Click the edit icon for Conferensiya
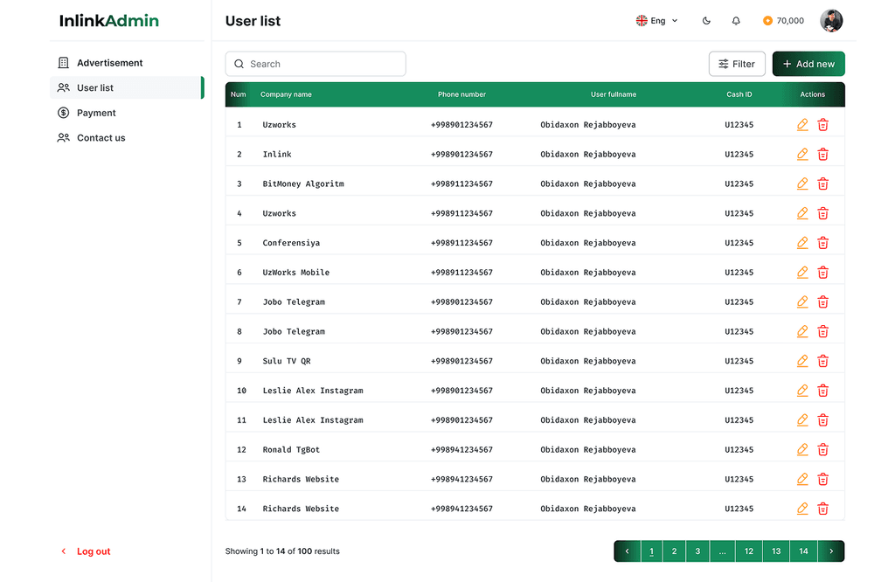Image resolution: width=895 pixels, height=582 pixels. point(802,243)
